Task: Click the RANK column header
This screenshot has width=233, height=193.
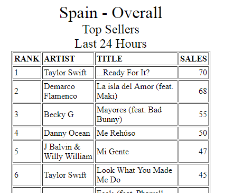Action: pyautogui.click(x=27, y=59)
